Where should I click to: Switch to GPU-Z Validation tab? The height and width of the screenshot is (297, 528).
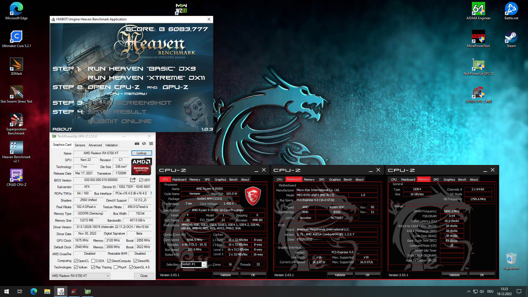click(x=111, y=145)
